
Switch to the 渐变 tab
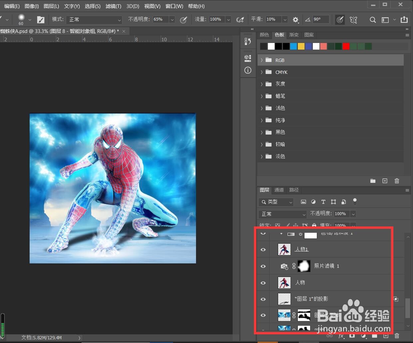[x=294, y=35]
